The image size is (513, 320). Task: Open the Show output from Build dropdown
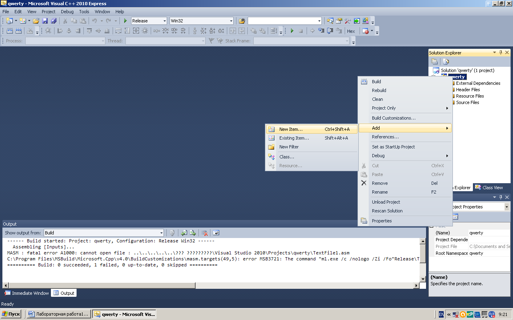162,233
